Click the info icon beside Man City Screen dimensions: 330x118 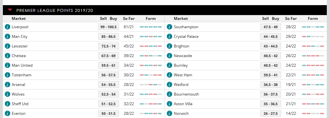[x=7, y=37]
